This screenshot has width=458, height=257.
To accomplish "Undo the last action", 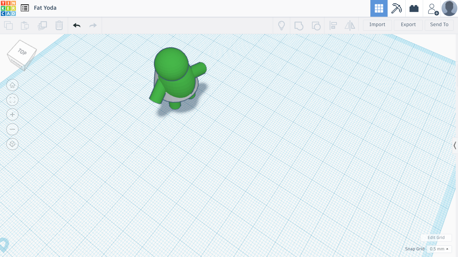I will (x=77, y=25).
